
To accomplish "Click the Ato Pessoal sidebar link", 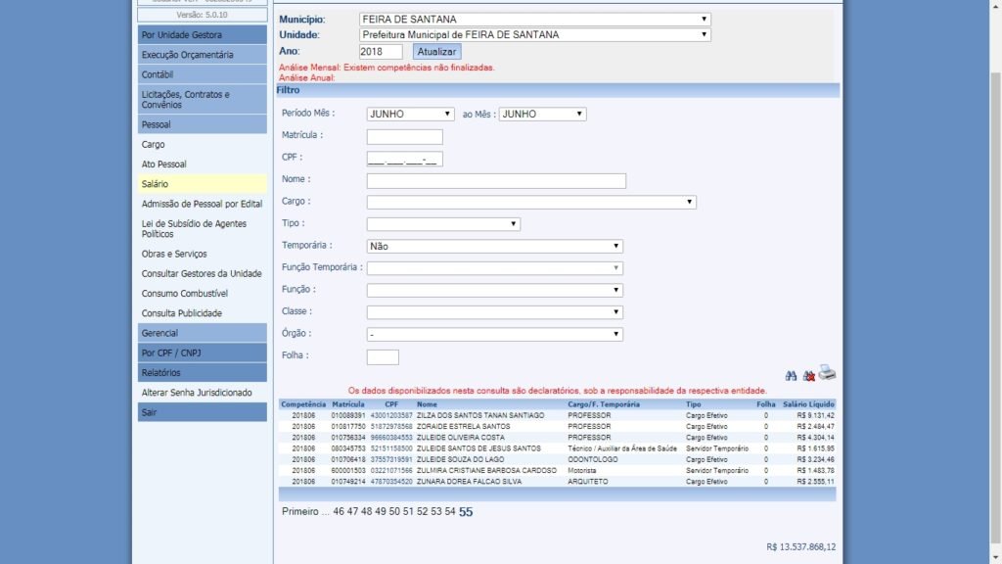I will [x=164, y=164].
